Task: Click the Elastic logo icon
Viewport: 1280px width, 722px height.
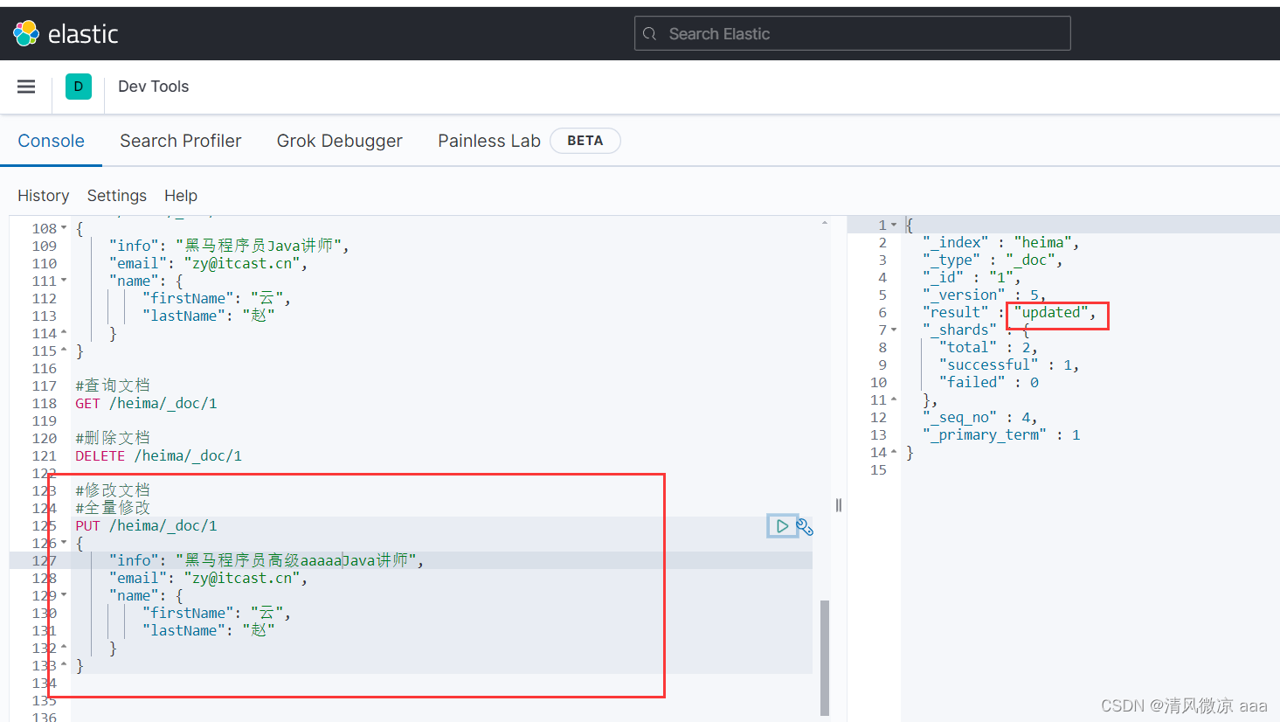Action: (x=26, y=33)
